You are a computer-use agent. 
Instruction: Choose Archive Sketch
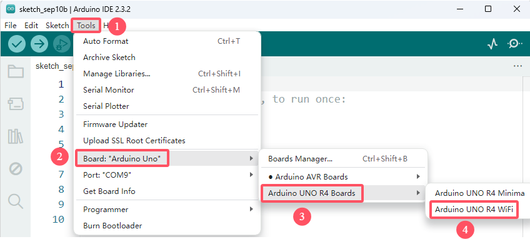coord(167,58)
